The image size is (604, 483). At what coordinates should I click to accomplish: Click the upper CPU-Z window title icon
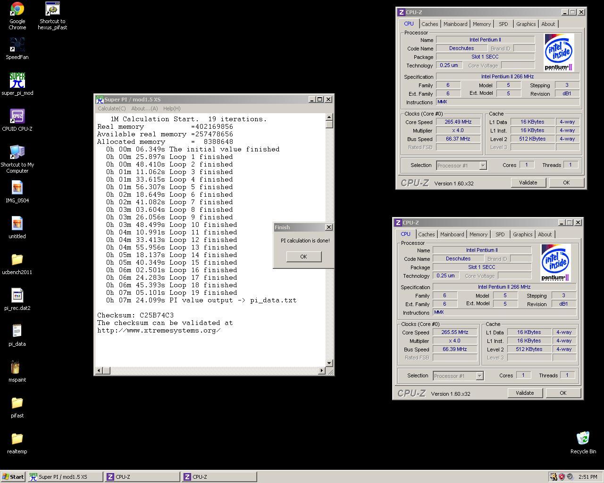401,12
